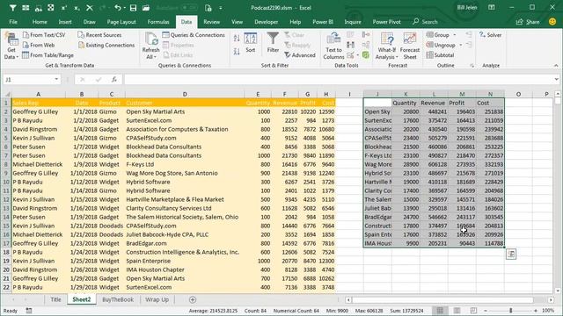Import data From Text/CSV
This screenshot has height=316, width=563.
pos(44,35)
